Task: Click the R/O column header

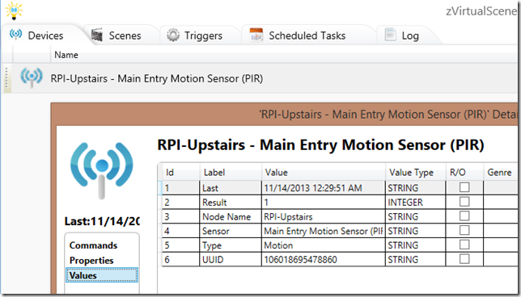Action: click(464, 173)
